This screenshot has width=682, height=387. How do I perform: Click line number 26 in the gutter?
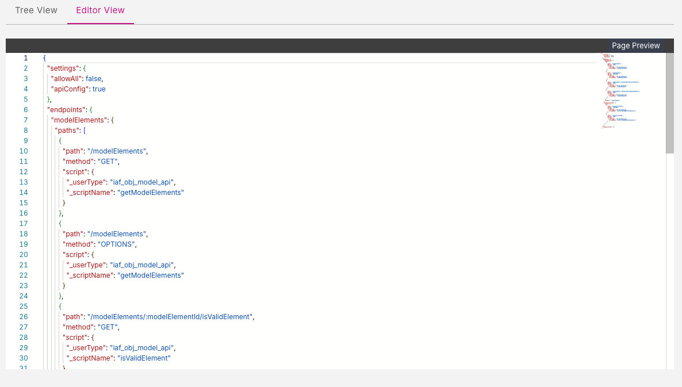click(x=24, y=317)
